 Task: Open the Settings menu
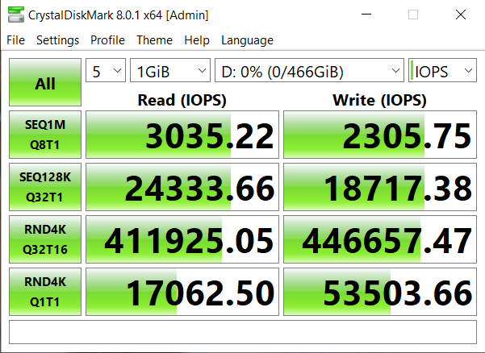[57, 40]
